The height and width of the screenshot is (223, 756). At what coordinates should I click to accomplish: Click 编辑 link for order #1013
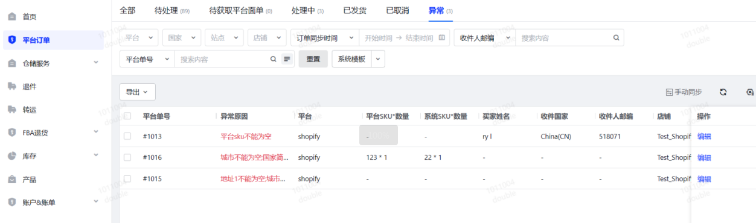pos(704,136)
